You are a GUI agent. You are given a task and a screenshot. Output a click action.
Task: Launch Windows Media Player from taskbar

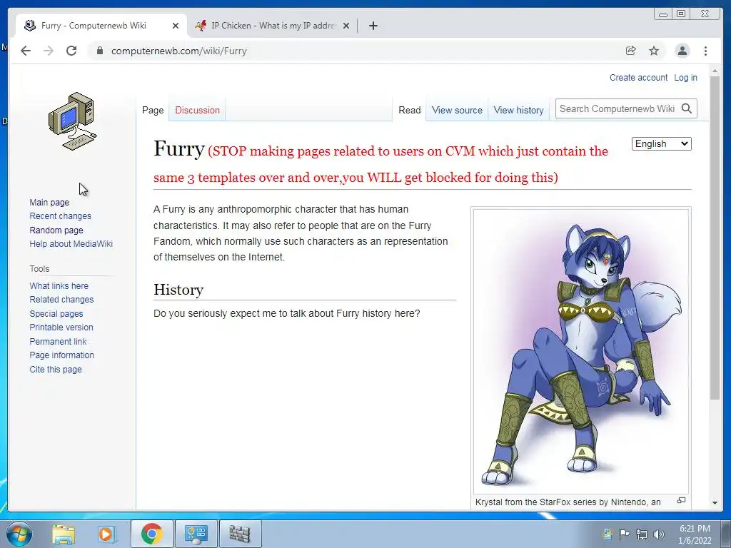point(107,534)
